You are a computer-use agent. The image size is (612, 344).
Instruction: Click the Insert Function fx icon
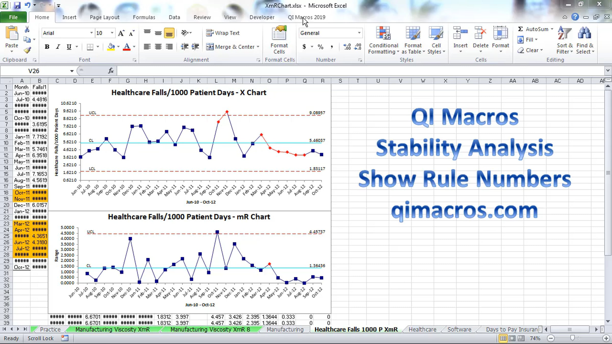[x=111, y=71]
